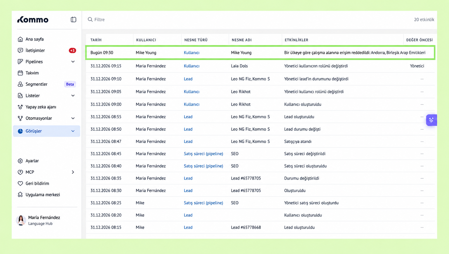Click the +3 notifications badge

point(72,50)
